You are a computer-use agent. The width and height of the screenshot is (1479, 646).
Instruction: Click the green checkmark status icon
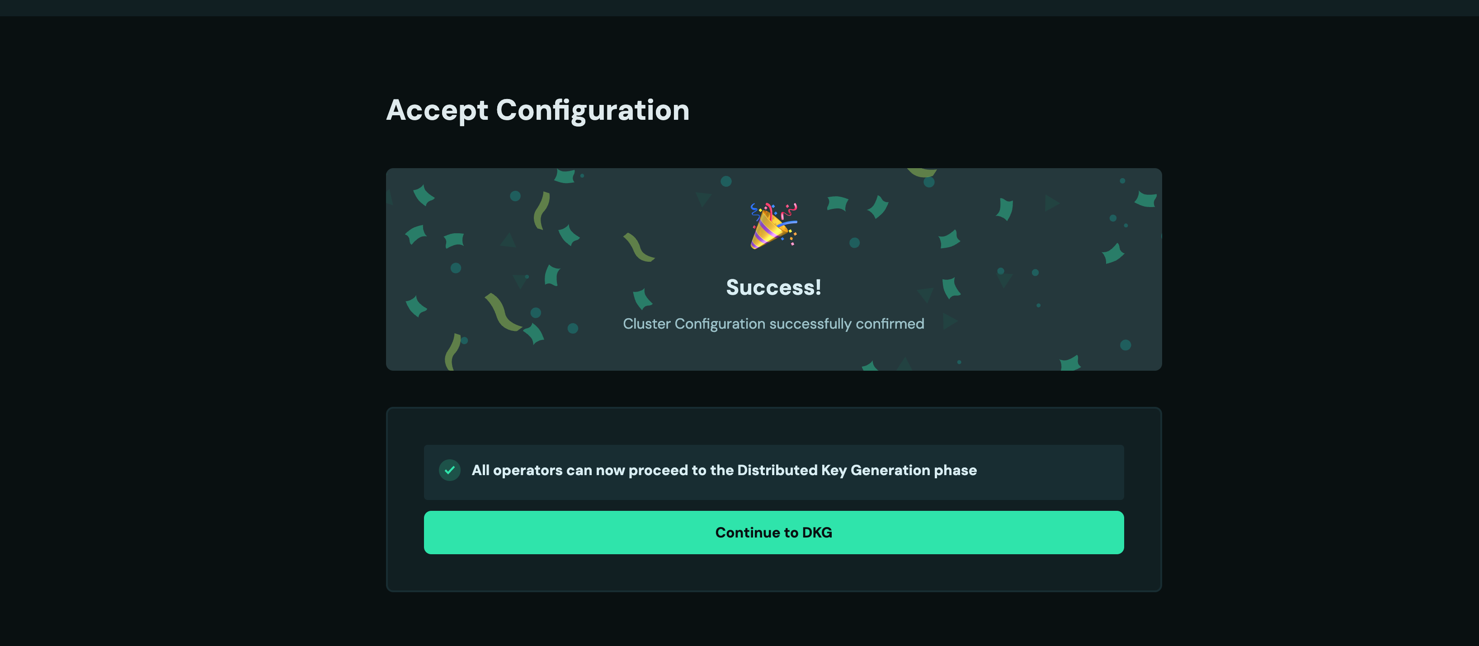[450, 470]
